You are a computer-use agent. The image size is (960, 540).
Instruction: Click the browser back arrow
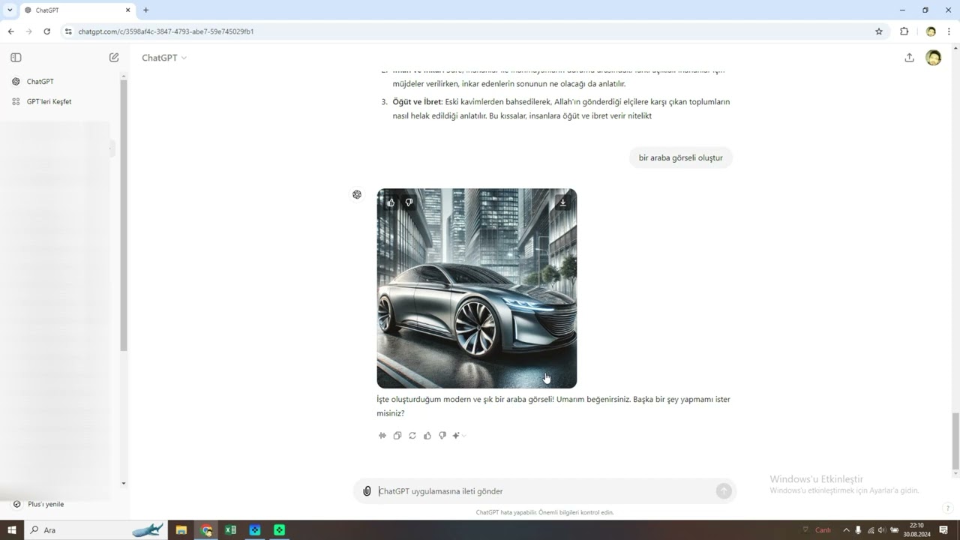(10, 31)
